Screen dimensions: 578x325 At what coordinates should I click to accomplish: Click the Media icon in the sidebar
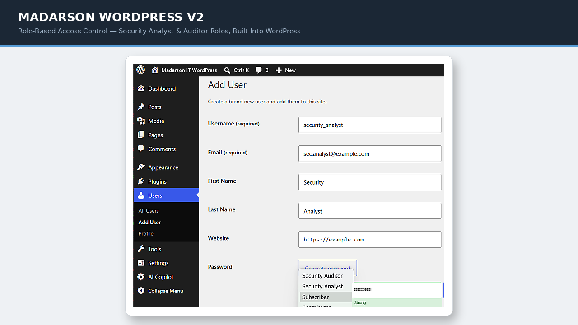(x=141, y=121)
